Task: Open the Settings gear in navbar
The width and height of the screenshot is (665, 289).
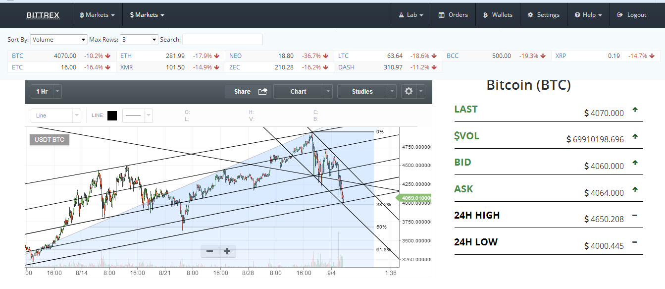Action: point(543,15)
